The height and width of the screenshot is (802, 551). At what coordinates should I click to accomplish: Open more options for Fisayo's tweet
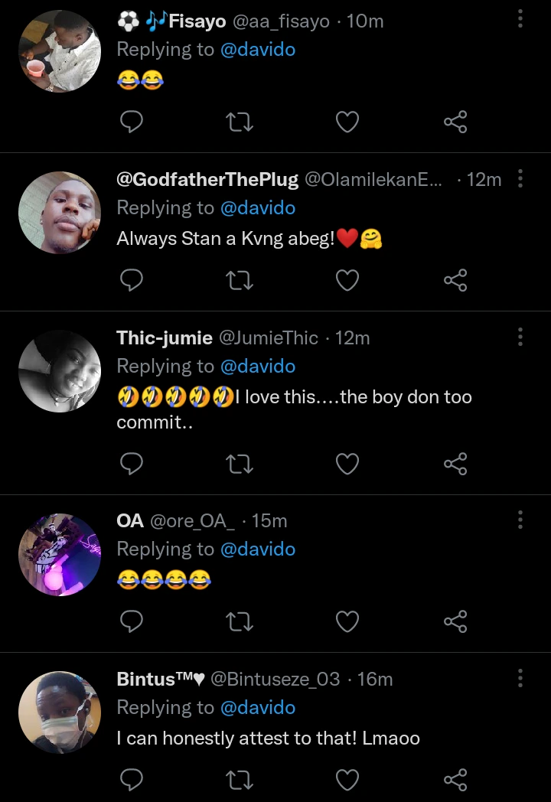[520, 19]
